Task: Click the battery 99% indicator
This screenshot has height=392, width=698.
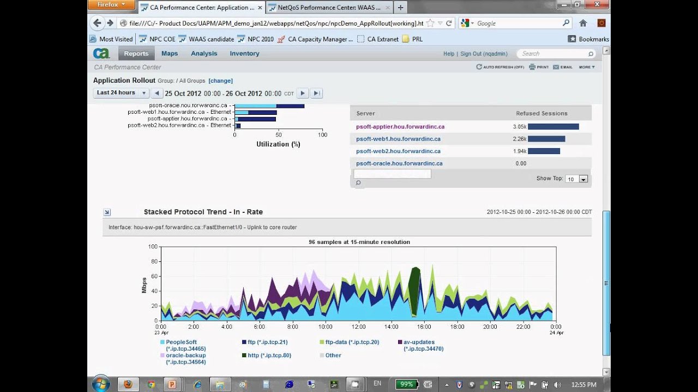Action: (x=406, y=384)
